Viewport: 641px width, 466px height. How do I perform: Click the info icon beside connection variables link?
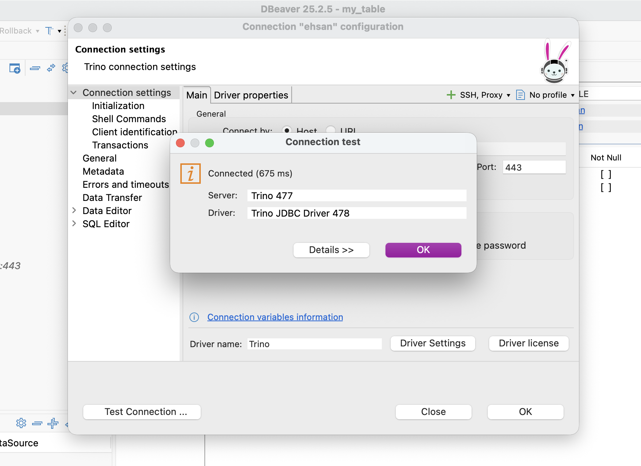coord(194,317)
